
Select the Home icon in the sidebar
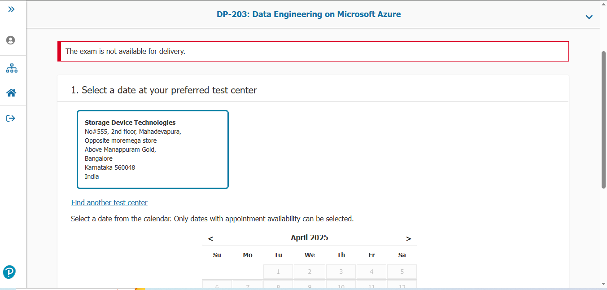tap(11, 93)
